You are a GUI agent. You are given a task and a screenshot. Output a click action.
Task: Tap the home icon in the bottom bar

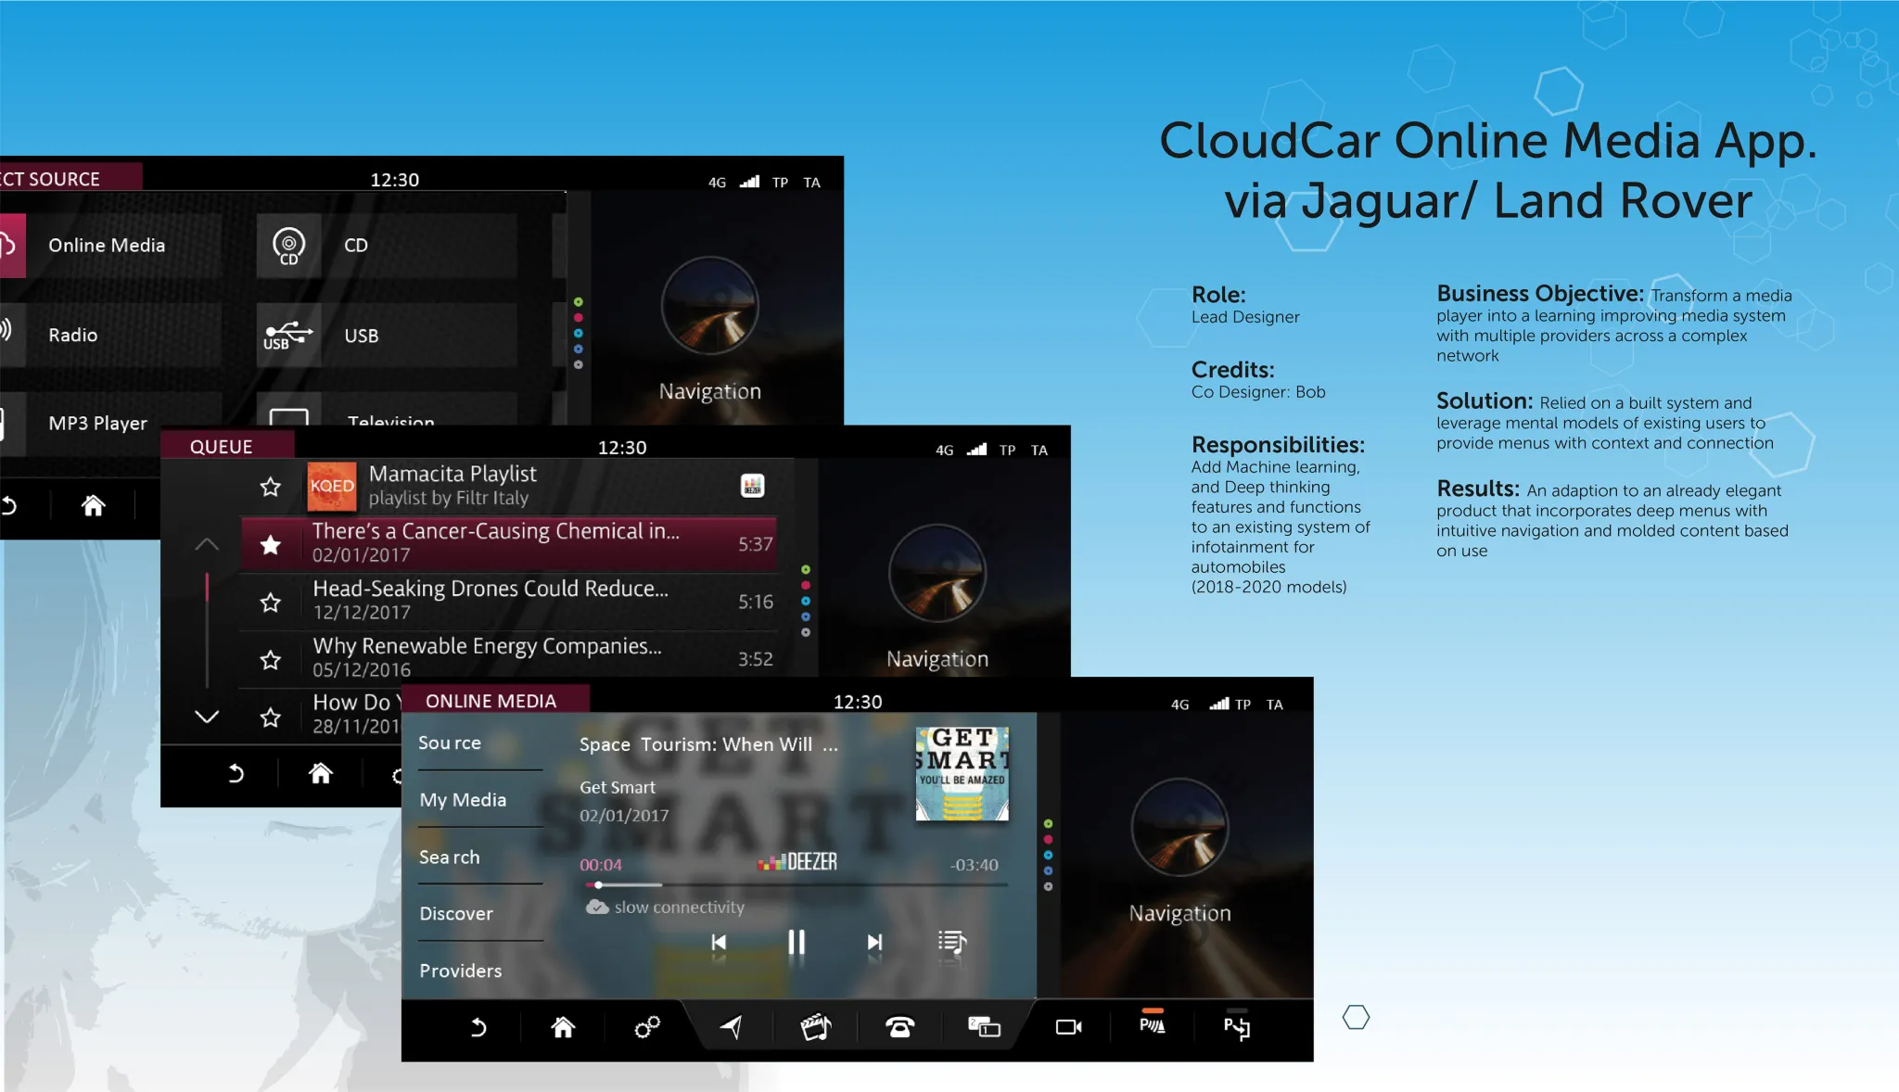pos(562,1027)
